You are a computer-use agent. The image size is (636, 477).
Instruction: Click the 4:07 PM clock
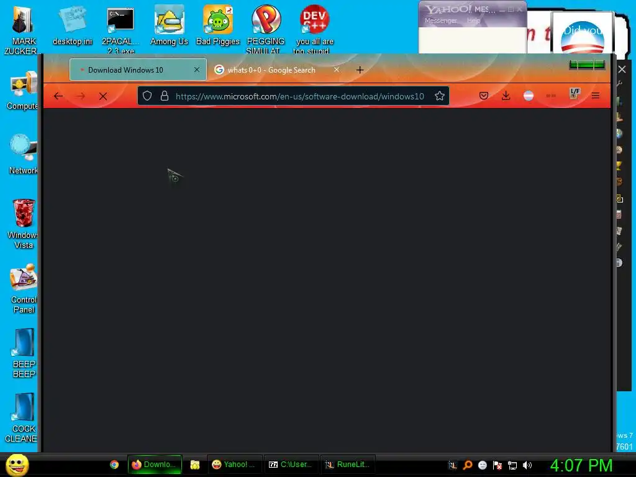[x=581, y=465]
